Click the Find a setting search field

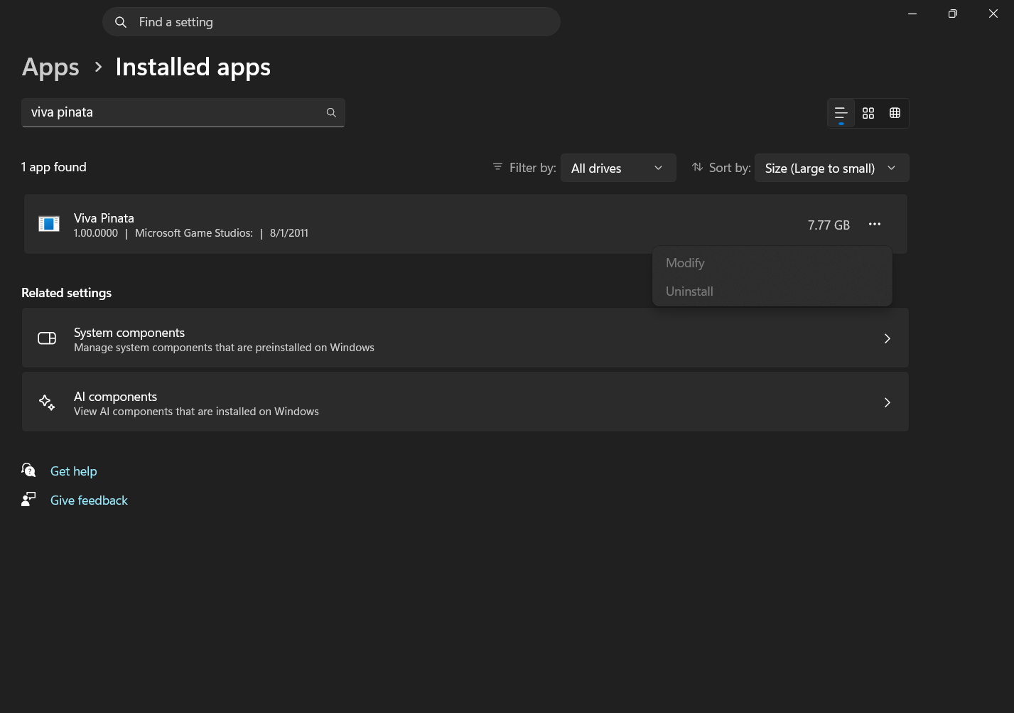pos(331,22)
